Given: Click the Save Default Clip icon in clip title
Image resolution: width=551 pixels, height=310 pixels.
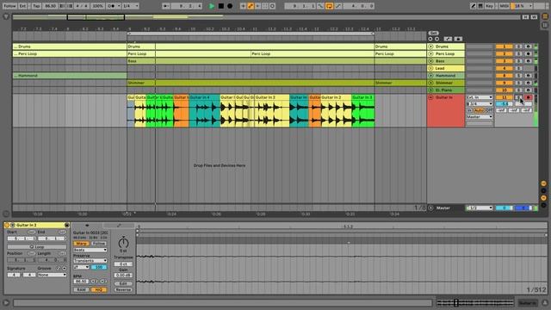Looking at the screenshot, I should coord(67,225).
